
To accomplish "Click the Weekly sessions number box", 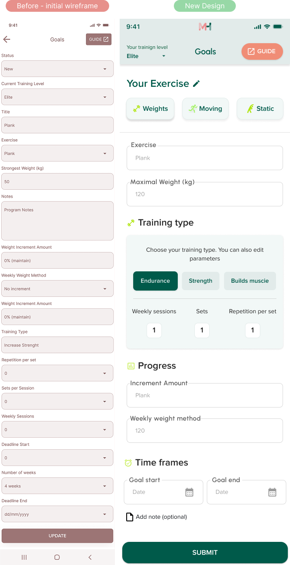I will click(154, 330).
